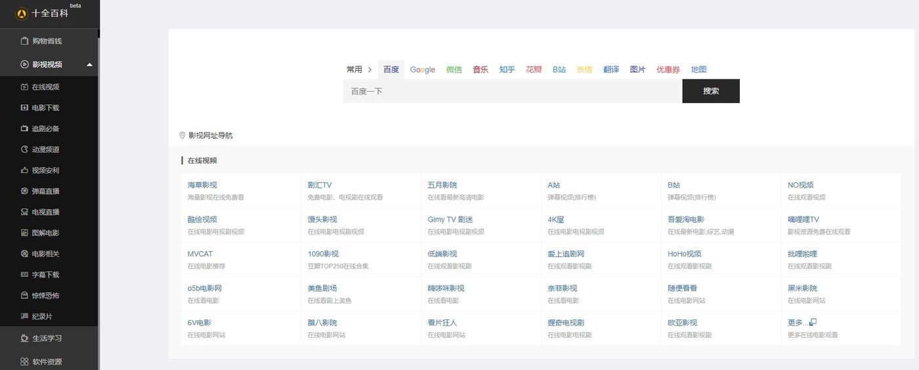Open the 海草影视 link
Viewport: 919px width, 370px height.
(202, 185)
